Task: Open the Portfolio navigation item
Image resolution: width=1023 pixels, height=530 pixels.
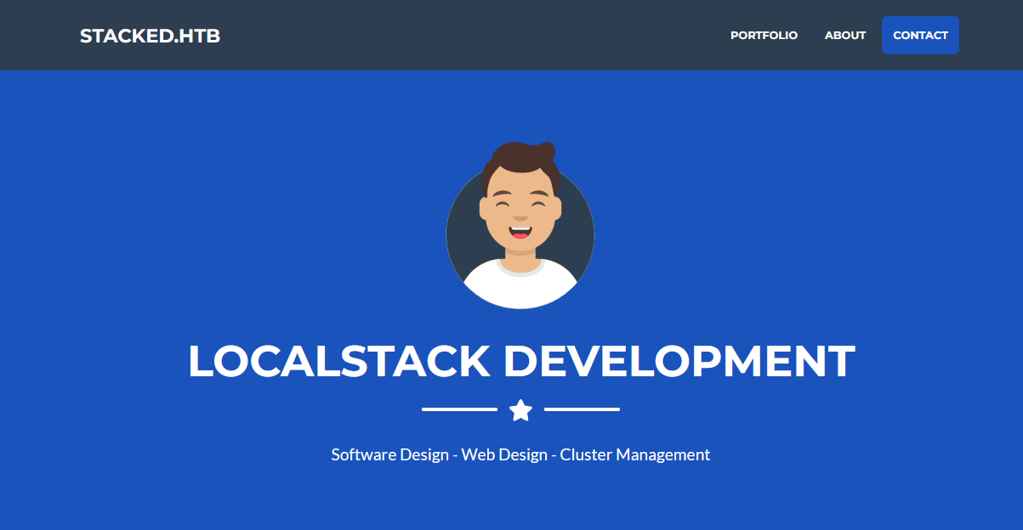Action: point(764,36)
